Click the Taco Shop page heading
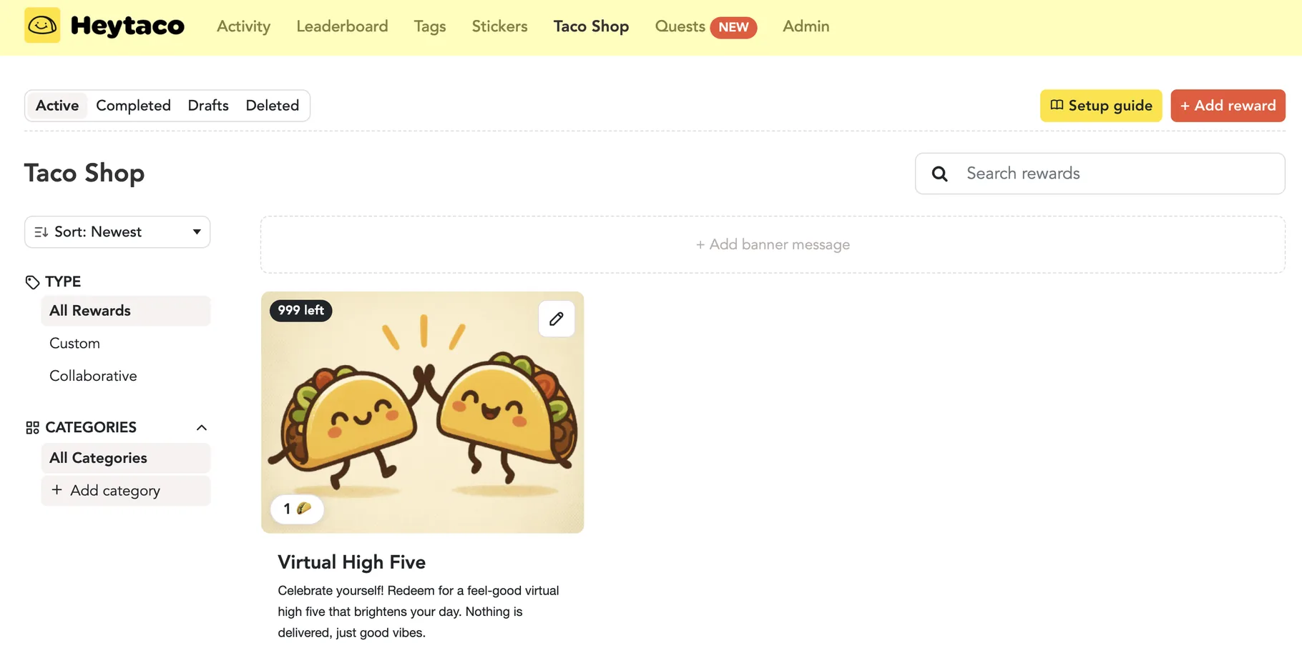1302x668 pixels. [84, 174]
